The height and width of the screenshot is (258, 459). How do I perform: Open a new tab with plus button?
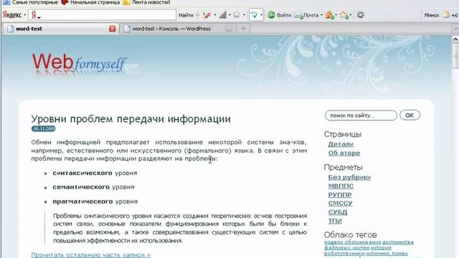click(x=243, y=29)
